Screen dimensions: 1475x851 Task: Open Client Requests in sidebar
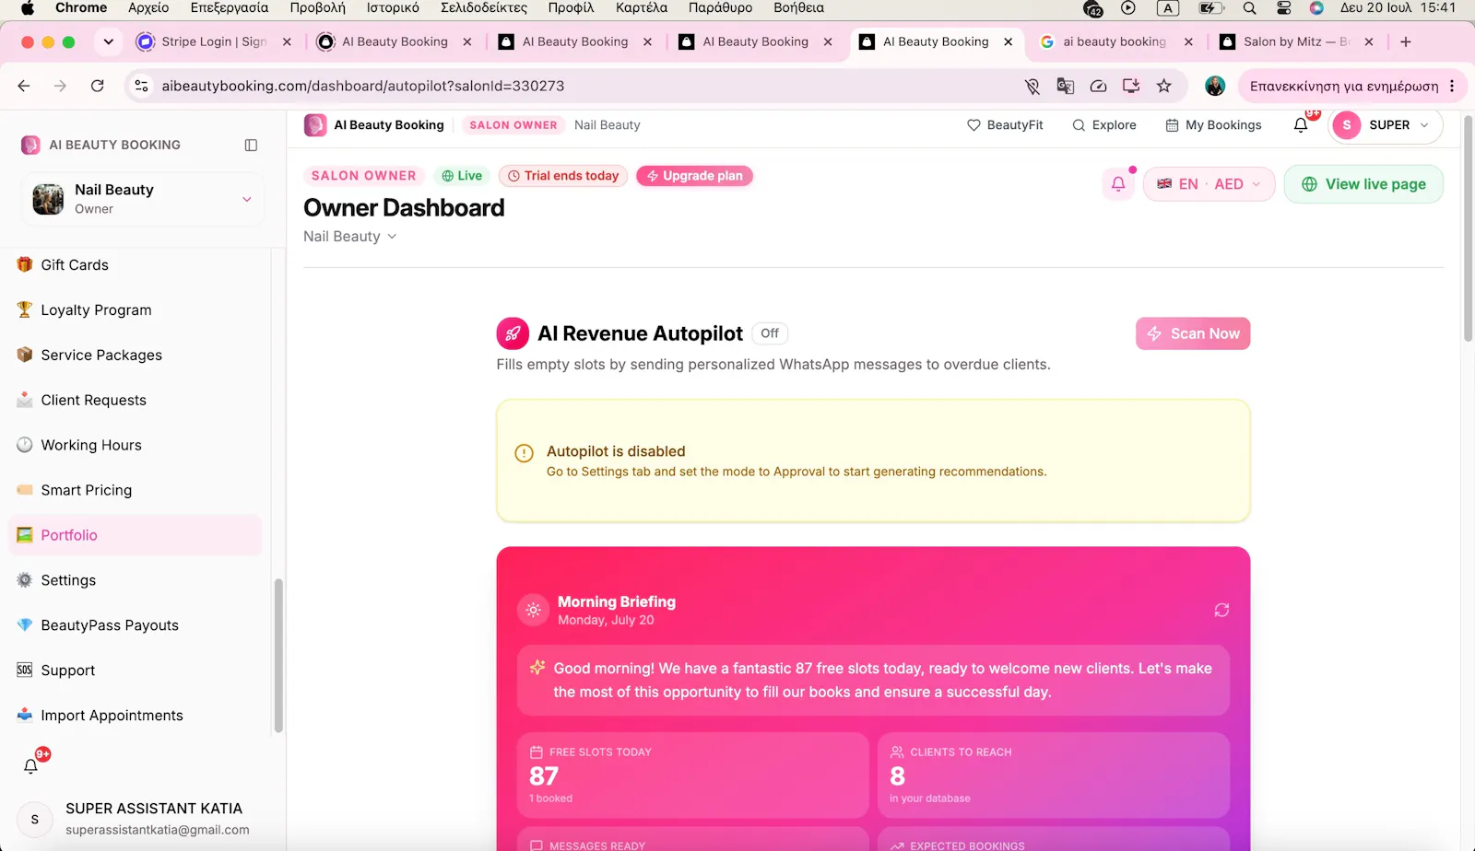136,401
